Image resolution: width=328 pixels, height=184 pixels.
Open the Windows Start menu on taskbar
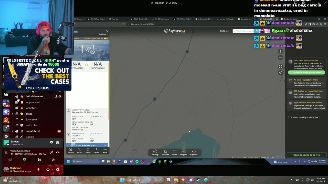[122, 180]
